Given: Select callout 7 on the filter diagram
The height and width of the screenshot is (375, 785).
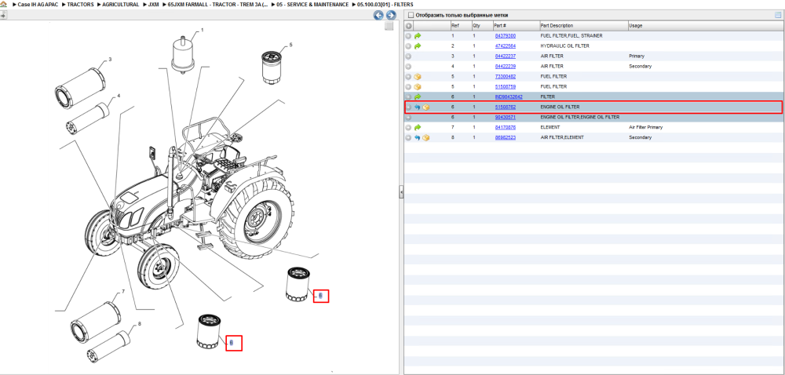Looking at the screenshot, I should pos(123,292).
